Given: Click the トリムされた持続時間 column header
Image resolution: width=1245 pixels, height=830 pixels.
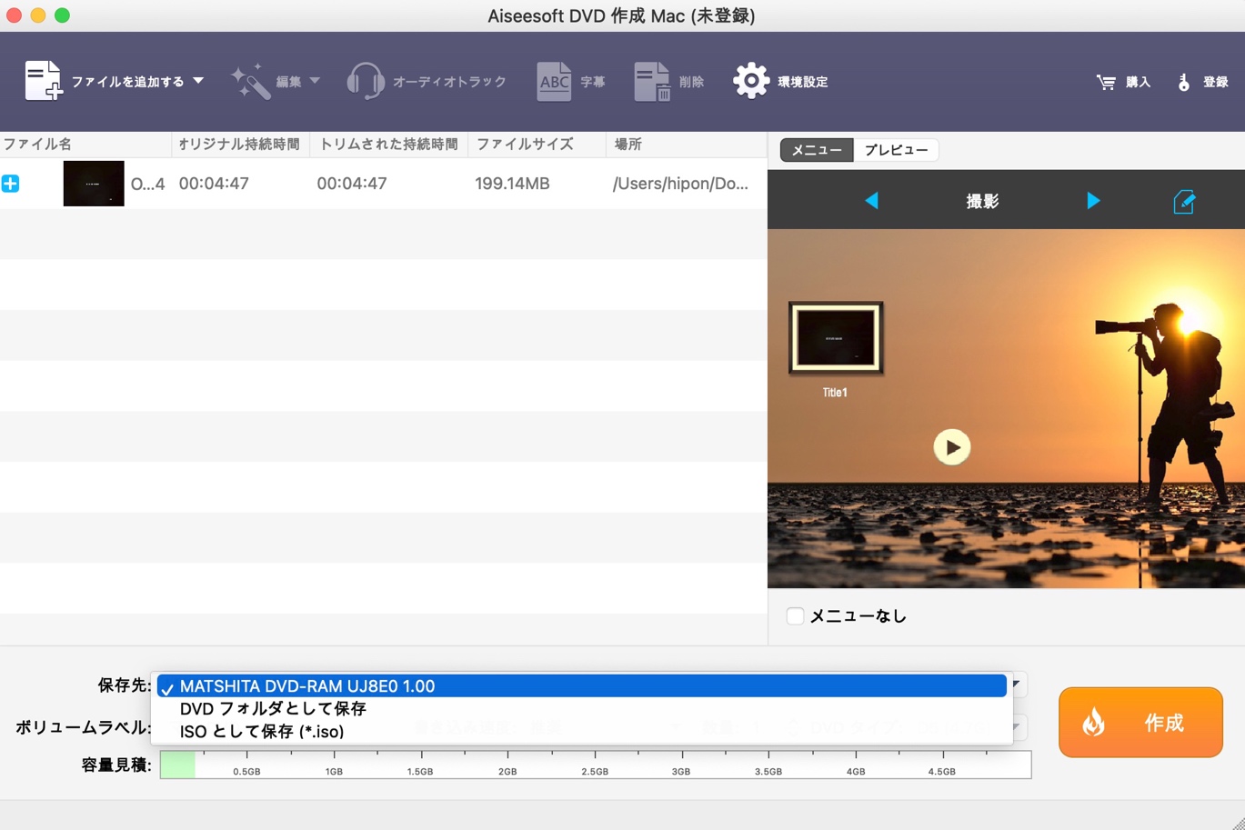Looking at the screenshot, I should pos(389,145).
